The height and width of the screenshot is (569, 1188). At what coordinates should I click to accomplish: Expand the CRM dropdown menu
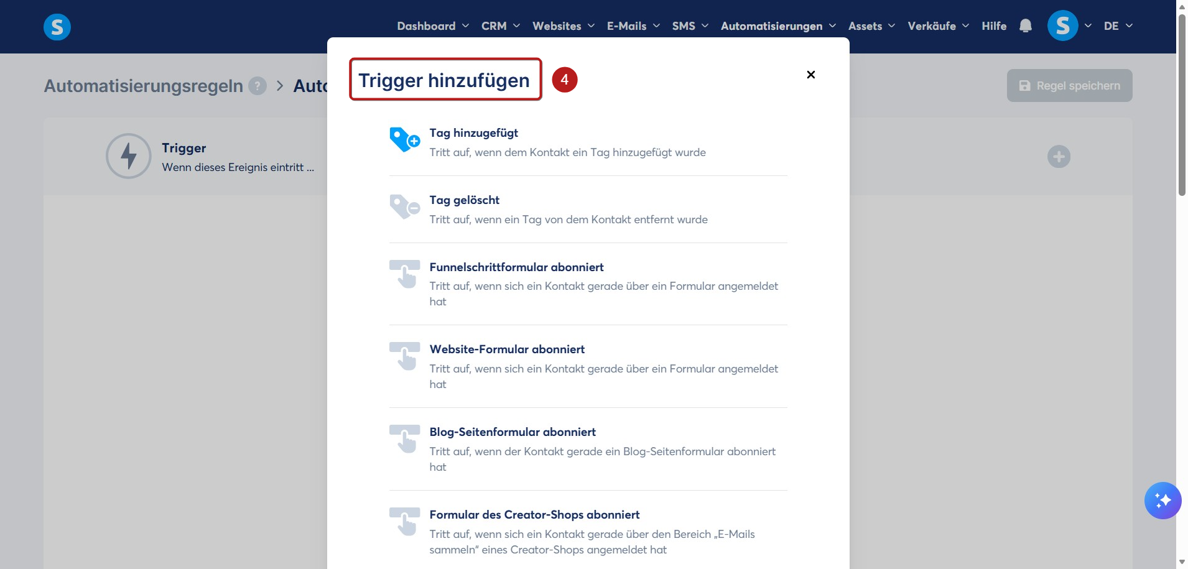tap(501, 25)
